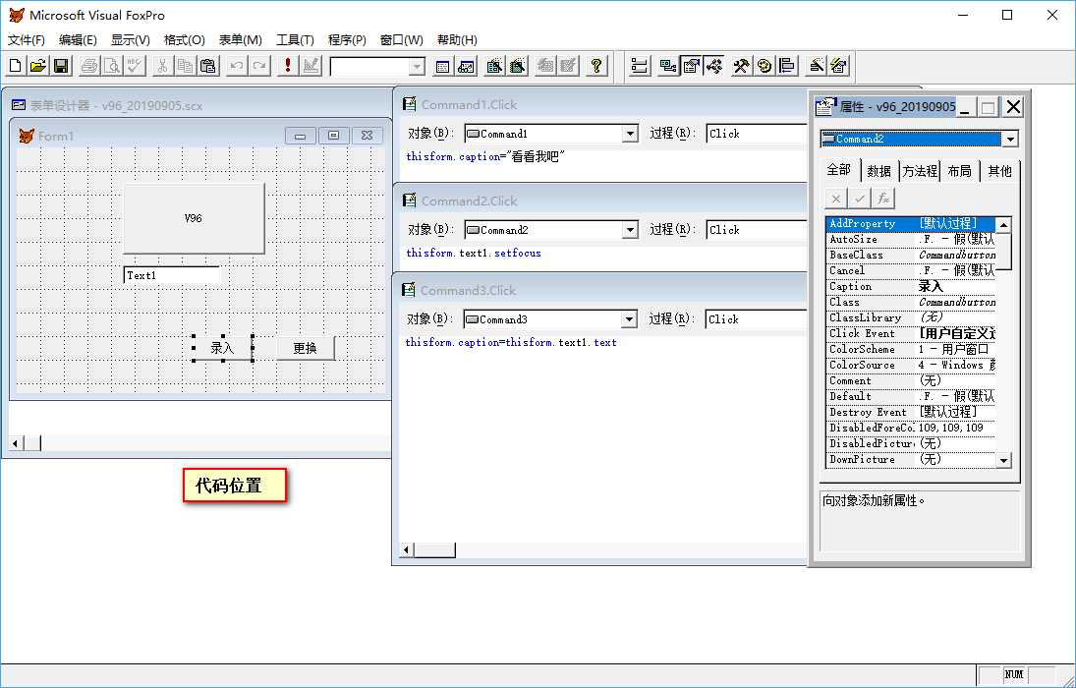Switch to the 布局 tab in the Properties window
1076x688 pixels.
[959, 171]
